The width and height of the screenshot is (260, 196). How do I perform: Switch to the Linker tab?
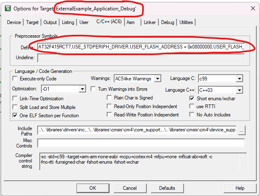point(150,22)
